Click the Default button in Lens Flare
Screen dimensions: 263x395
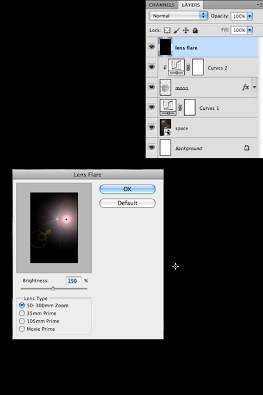pos(127,203)
